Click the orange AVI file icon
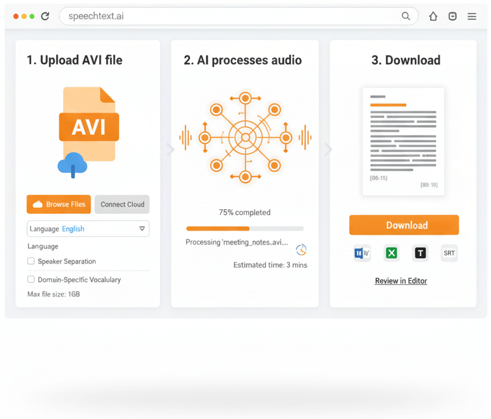Image resolution: width=491 pixels, height=419 pixels. coord(89,124)
